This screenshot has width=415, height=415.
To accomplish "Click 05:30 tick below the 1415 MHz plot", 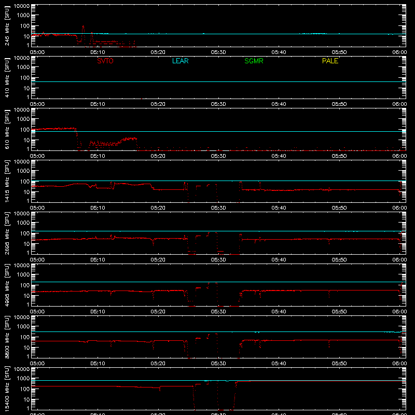I will tap(218, 208).
